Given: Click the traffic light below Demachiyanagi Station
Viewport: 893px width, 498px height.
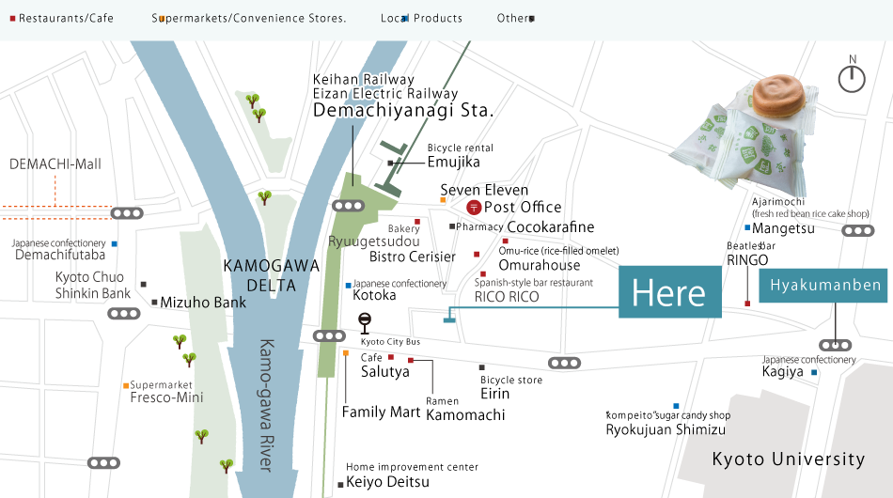Looking at the screenshot, I should coord(348,206).
